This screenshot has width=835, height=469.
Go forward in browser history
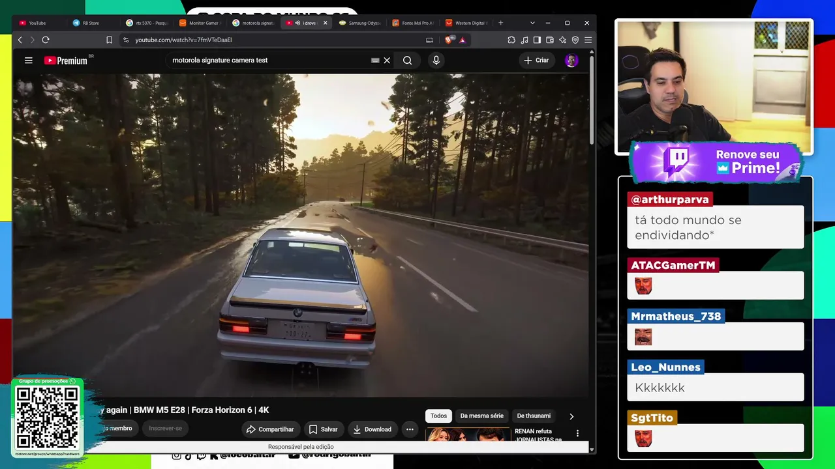click(32, 40)
